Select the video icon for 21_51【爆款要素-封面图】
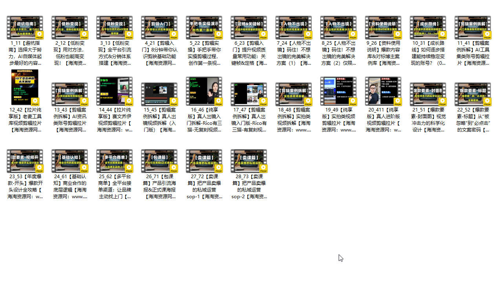 click(428, 94)
